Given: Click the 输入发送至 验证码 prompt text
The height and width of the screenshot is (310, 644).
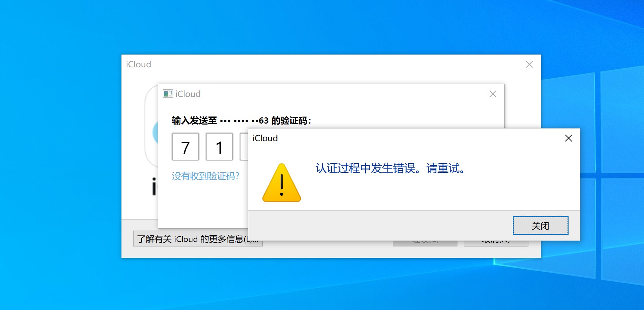Looking at the screenshot, I should click(242, 120).
